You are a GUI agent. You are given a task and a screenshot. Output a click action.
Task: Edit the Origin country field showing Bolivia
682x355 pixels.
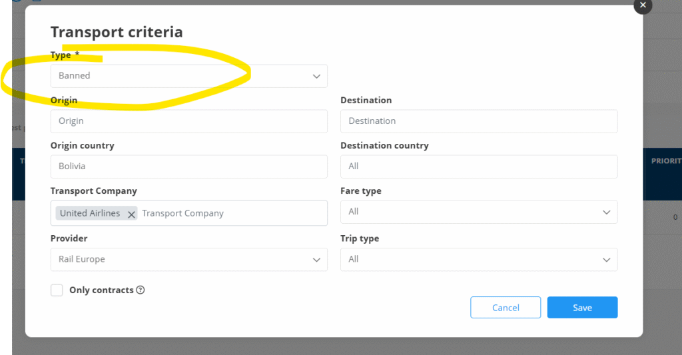pos(188,167)
